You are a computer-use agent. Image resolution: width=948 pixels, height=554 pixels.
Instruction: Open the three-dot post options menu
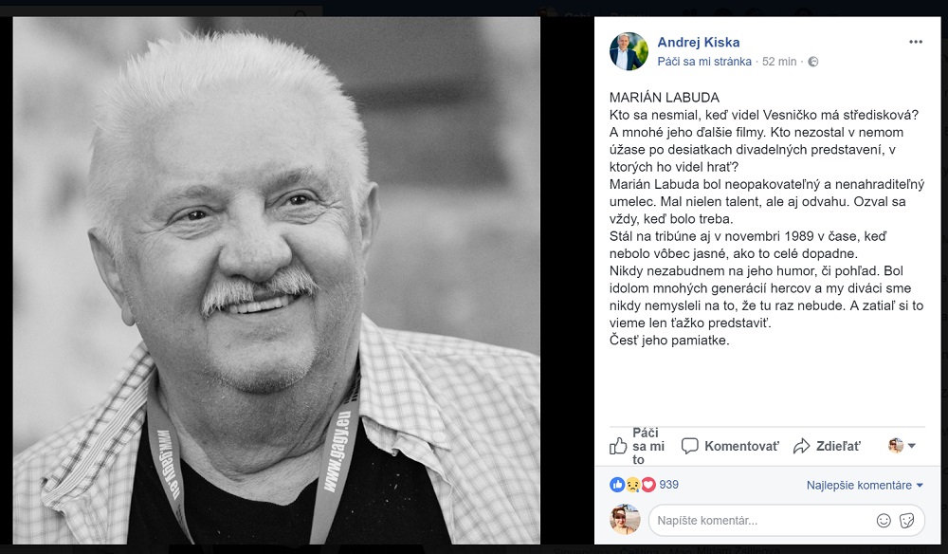coord(916,42)
